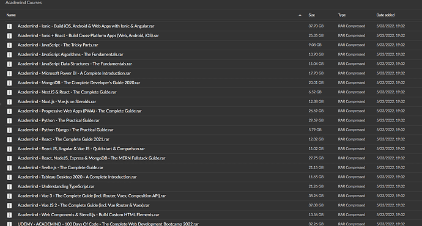The height and width of the screenshot is (226, 422).
Task: Select React - The Complete Guide 2021.rar
Action: 63,139
